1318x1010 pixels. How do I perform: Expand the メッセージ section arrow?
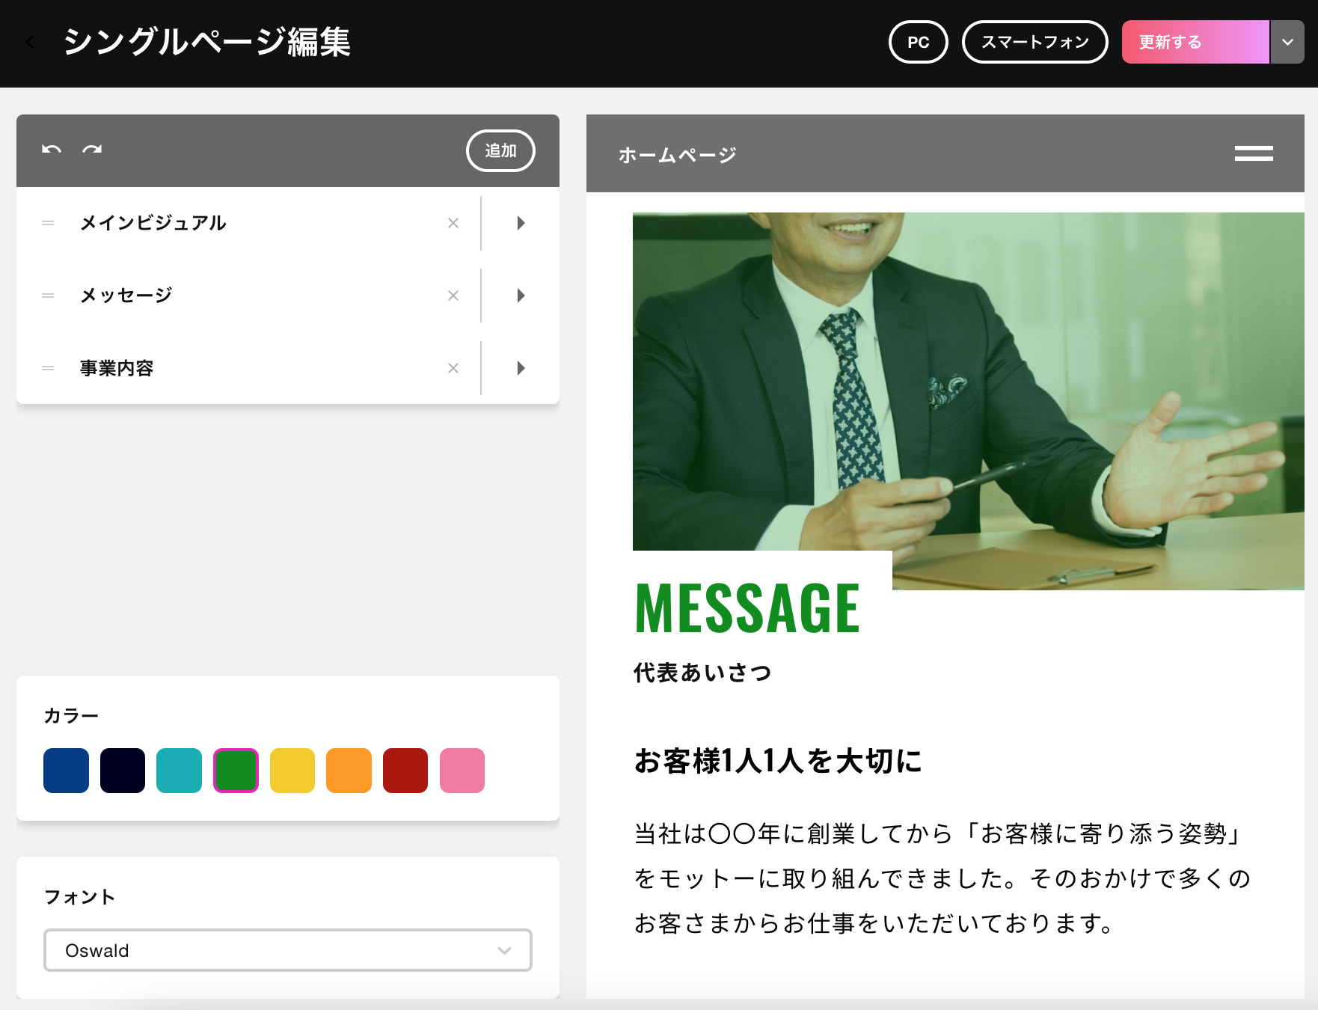[521, 296]
